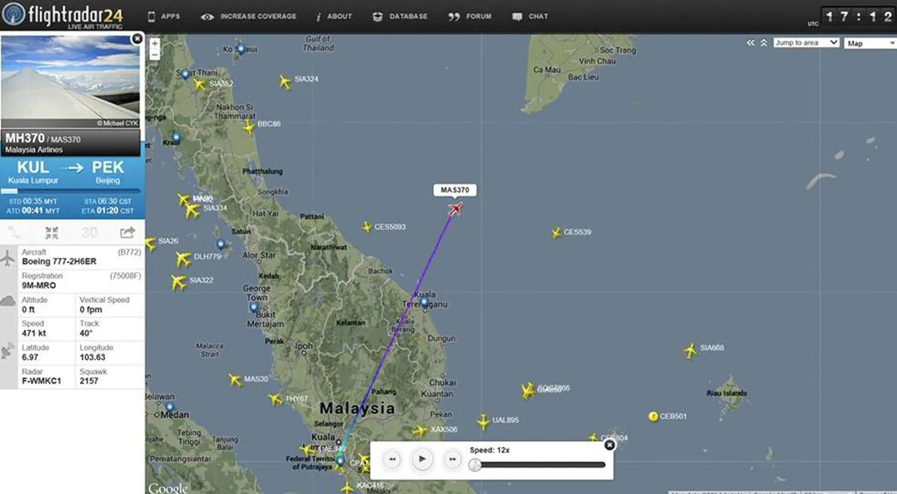Click the playback speed slider handle

(x=475, y=465)
